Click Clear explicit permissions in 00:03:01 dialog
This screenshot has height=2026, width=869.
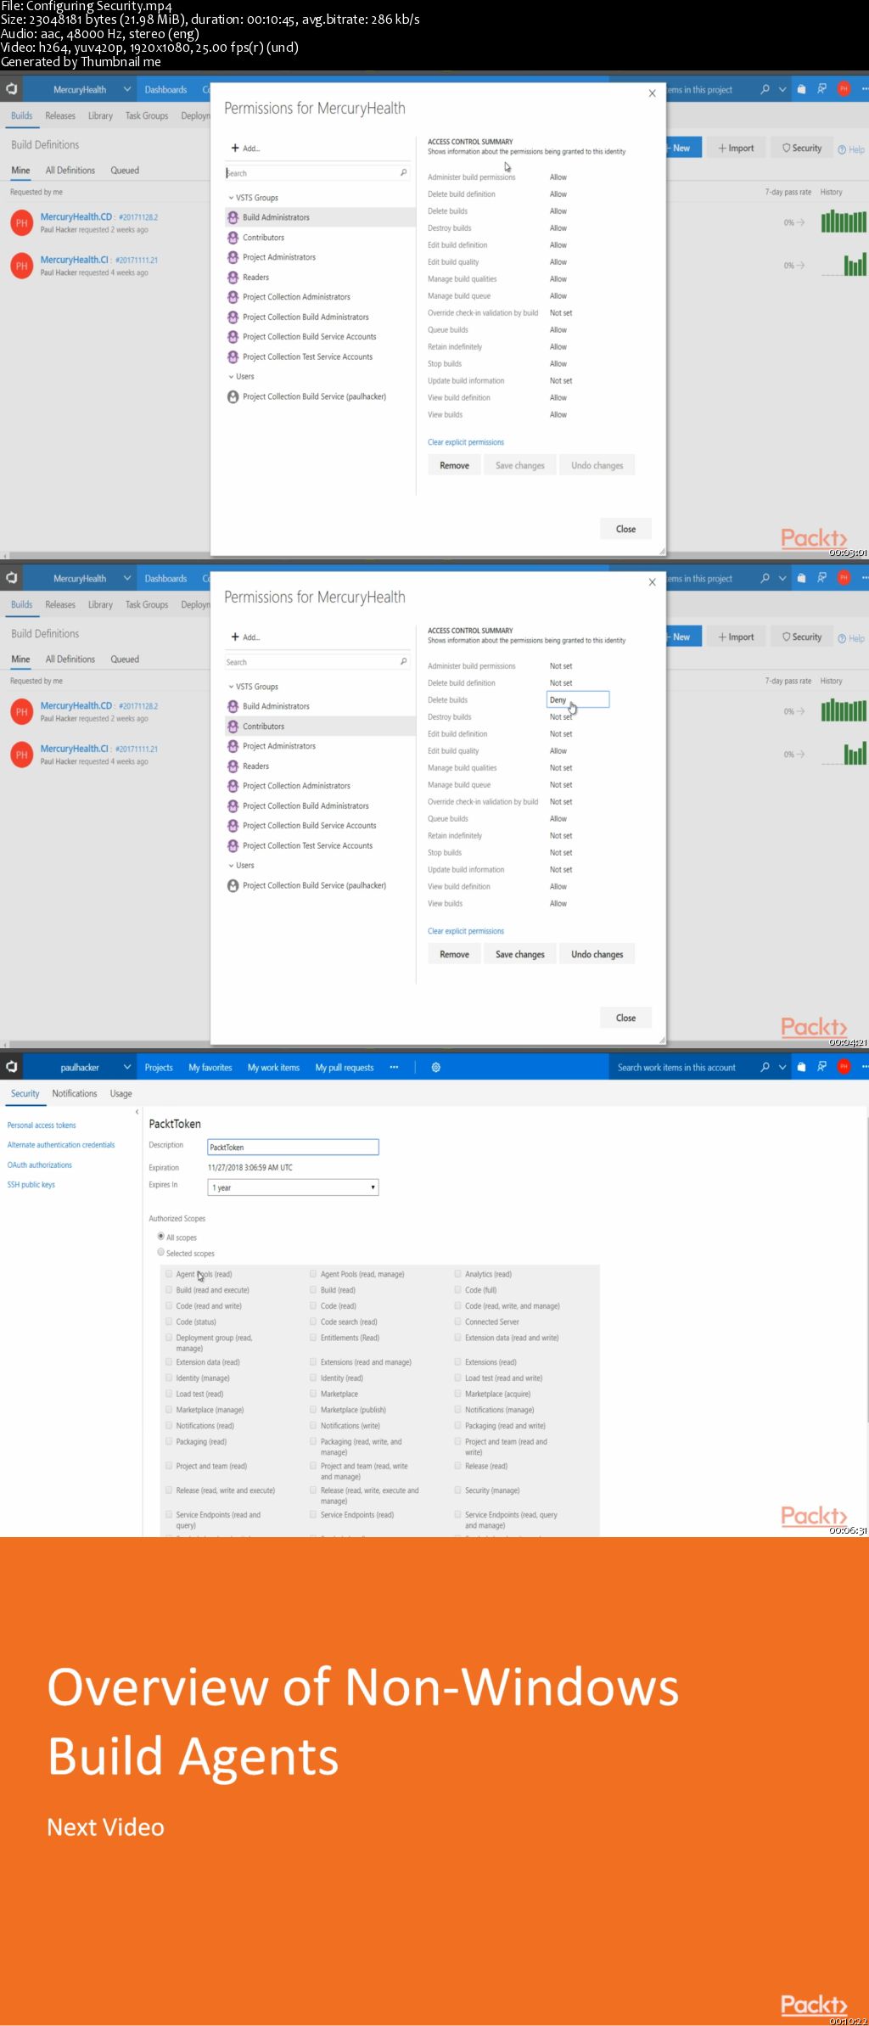point(466,442)
